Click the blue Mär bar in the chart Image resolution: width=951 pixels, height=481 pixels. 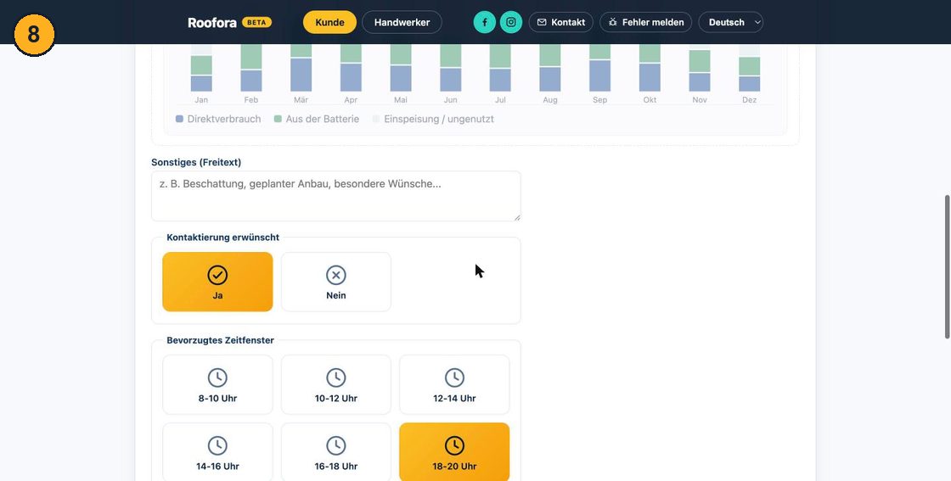(301, 75)
